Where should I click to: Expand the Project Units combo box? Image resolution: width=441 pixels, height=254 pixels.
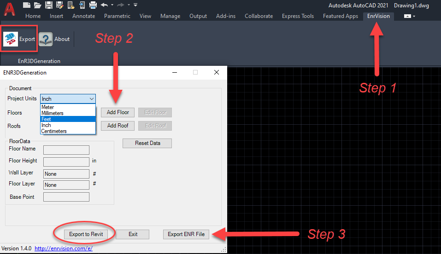coord(91,98)
